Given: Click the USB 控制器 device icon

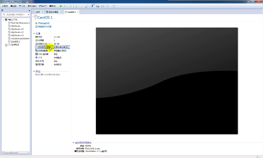Looking at the screenshot, I should click(37, 54).
